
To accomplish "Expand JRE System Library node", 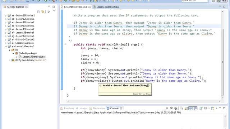I will pos(10,60).
